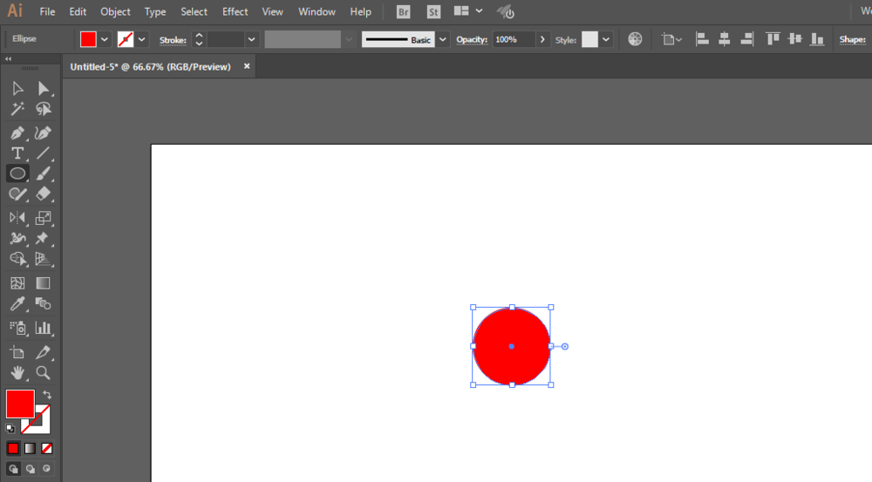Open the graphic Style dropdown
Screen dimensions: 872x482
pyautogui.click(x=606, y=39)
